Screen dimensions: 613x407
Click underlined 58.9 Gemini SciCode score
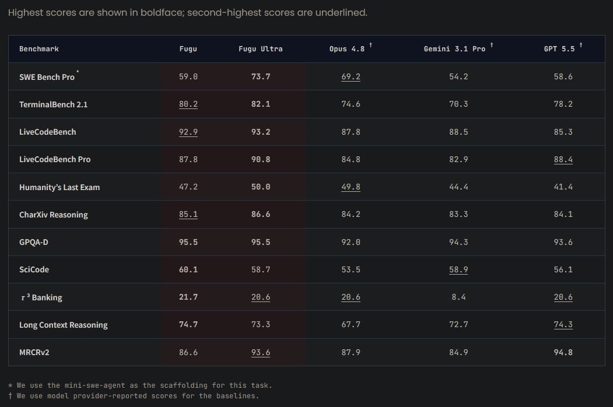coord(458,269)
